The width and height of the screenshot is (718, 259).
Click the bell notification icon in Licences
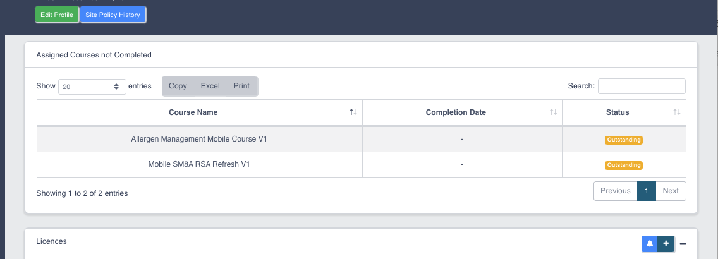click(x=649, y=244)
